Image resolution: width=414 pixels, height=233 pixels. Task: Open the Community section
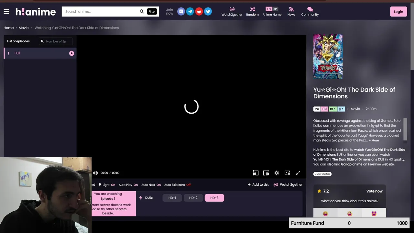[x=310, y=12]
